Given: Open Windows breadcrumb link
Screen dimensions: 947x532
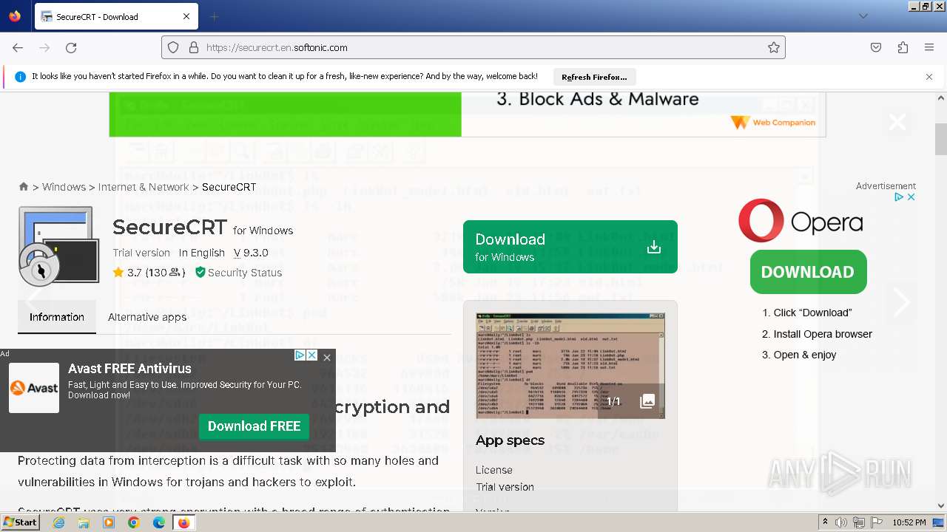Looking at the screenshot, I should [x=64, y=187].
